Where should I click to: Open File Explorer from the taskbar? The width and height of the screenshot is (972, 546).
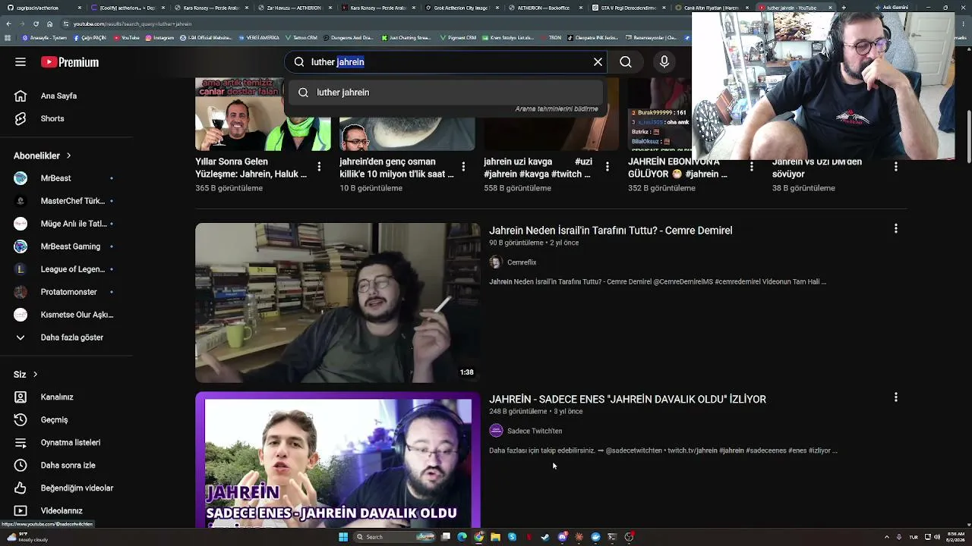click(495, 537)
